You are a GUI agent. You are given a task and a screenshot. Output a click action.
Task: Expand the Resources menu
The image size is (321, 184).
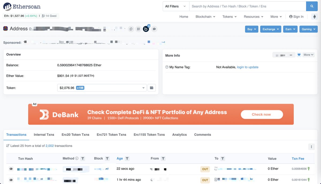click(x=254, y=17)
